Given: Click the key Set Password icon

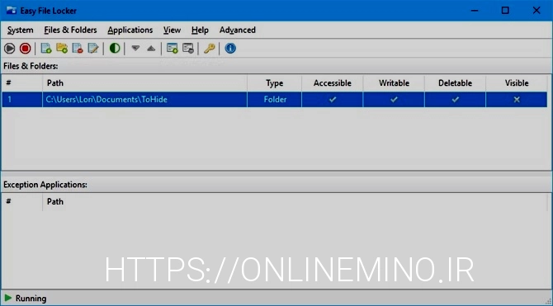Looking at the screenshot, I should pyautogui.click(x=209, y=49).
